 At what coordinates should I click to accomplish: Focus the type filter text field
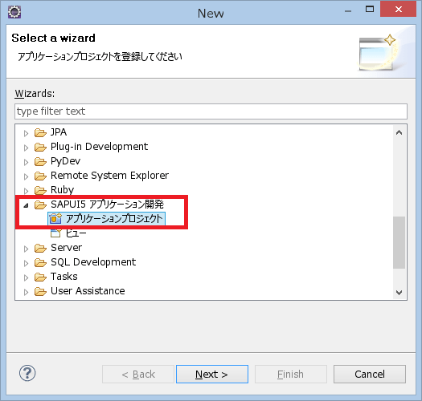point(211,111)
